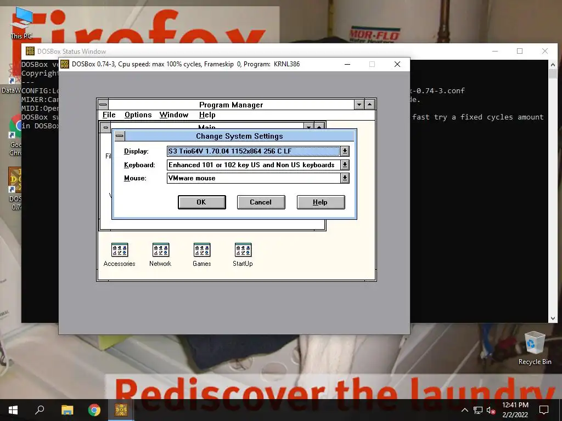
Task: Switch to DOSBox taskbar button
Action: point(121,410)
